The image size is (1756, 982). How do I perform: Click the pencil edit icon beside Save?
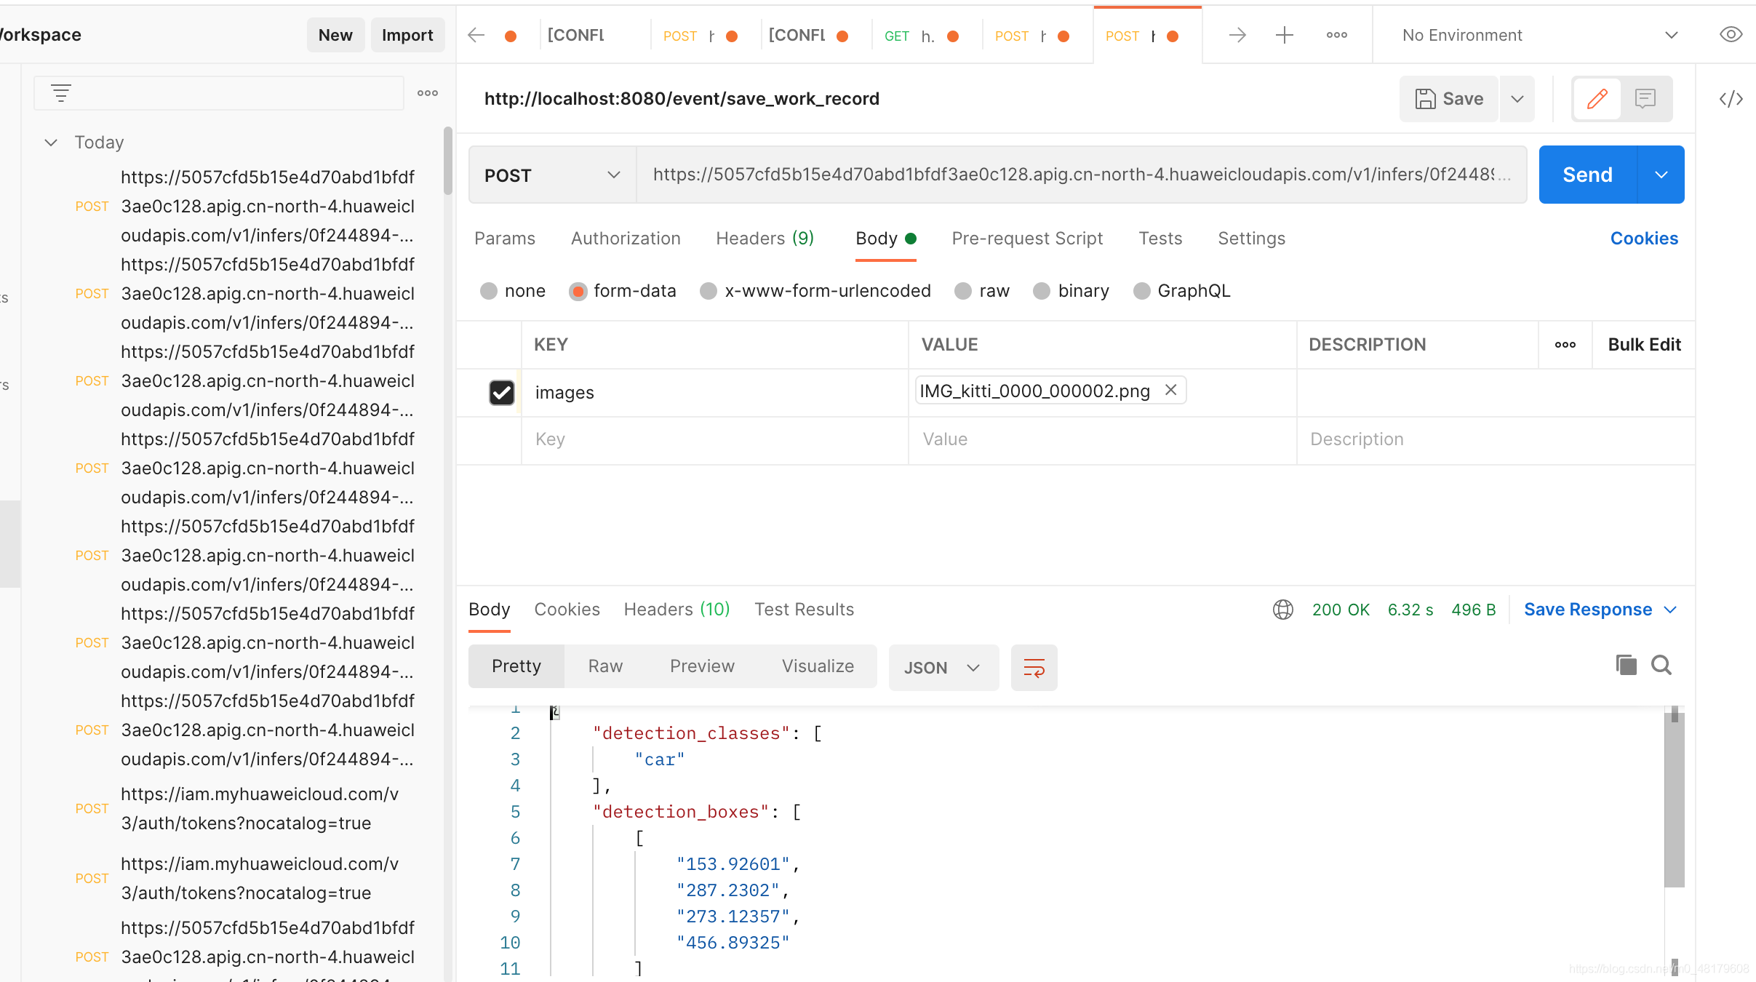tap(1597, 99)
